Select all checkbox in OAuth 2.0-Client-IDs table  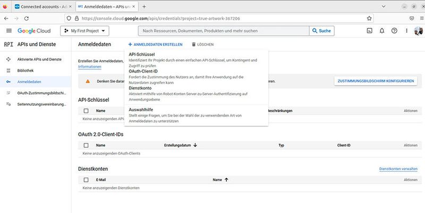click(x=86, y=145)
